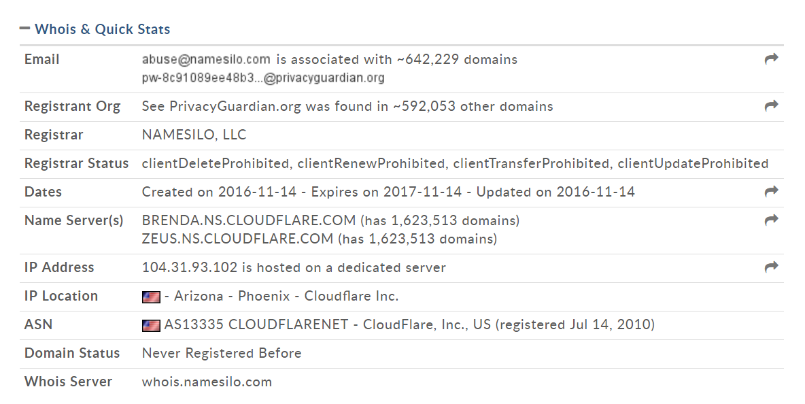Click NAMESILO, LLC registrar value
The width and height of the screenshot is (805, 404).
(x=194, y=135)
